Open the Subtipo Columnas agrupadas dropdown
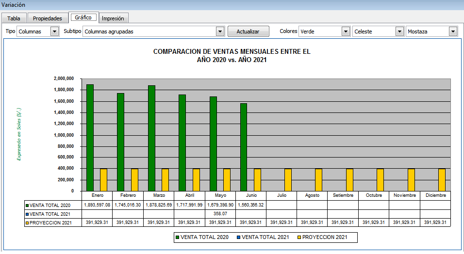The width and height of the screenshot is (464, 254). [x=219, y=32]
